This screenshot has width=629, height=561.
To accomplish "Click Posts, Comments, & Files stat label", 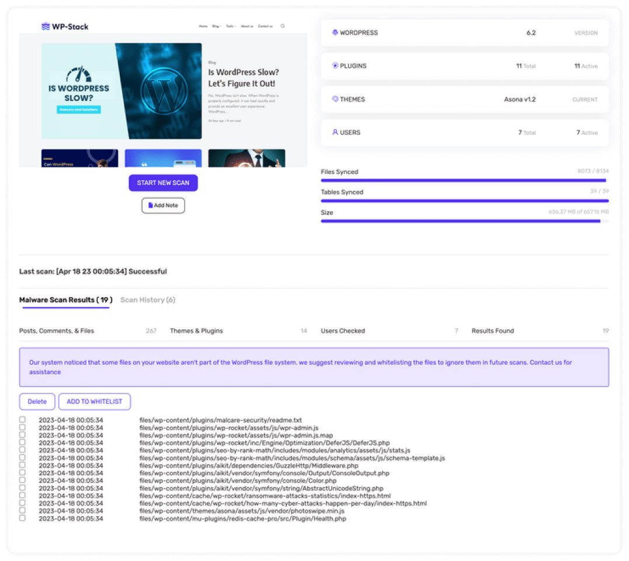I will pyautogui.click(x=57, y=331).
